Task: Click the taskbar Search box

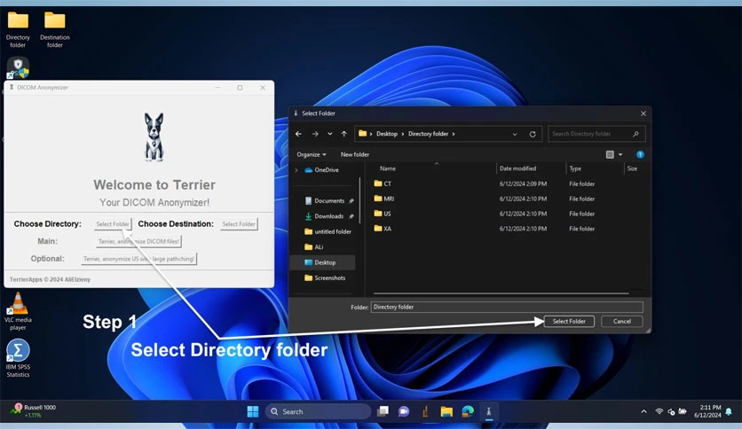Action: [318, 411]
